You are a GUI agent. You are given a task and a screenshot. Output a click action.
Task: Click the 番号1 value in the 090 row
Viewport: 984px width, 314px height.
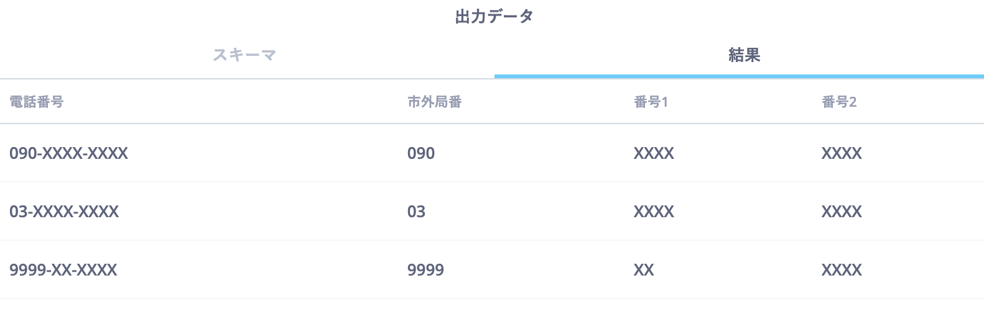[654, 153]
